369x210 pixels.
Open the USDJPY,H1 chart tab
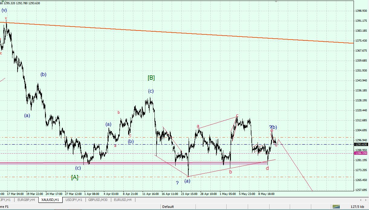click(74, 200)
